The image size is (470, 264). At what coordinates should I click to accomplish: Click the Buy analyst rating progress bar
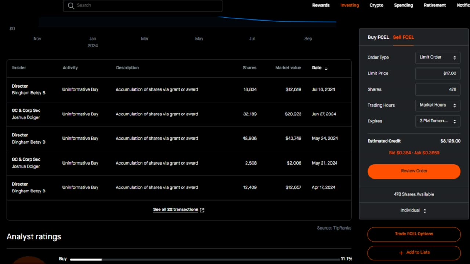tap(206, 260)
